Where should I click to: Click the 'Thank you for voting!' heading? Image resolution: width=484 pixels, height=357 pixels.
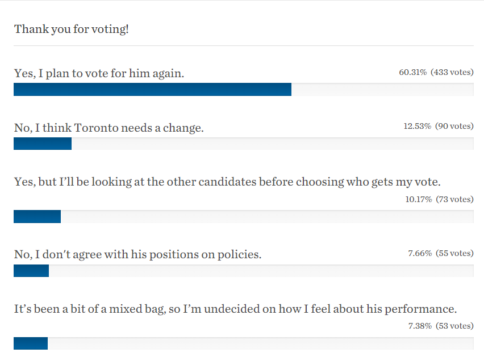[x=72, y=30]
